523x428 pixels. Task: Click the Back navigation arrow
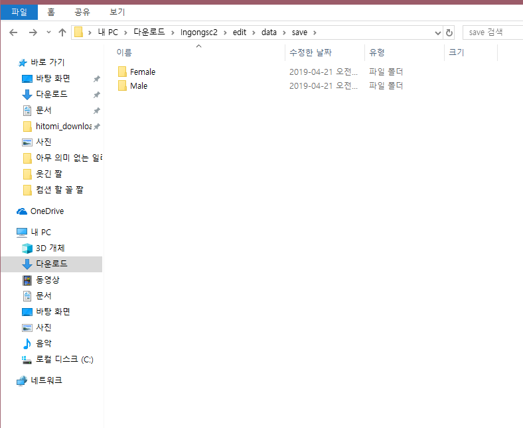pyautogui.click(x=13, y=32)
